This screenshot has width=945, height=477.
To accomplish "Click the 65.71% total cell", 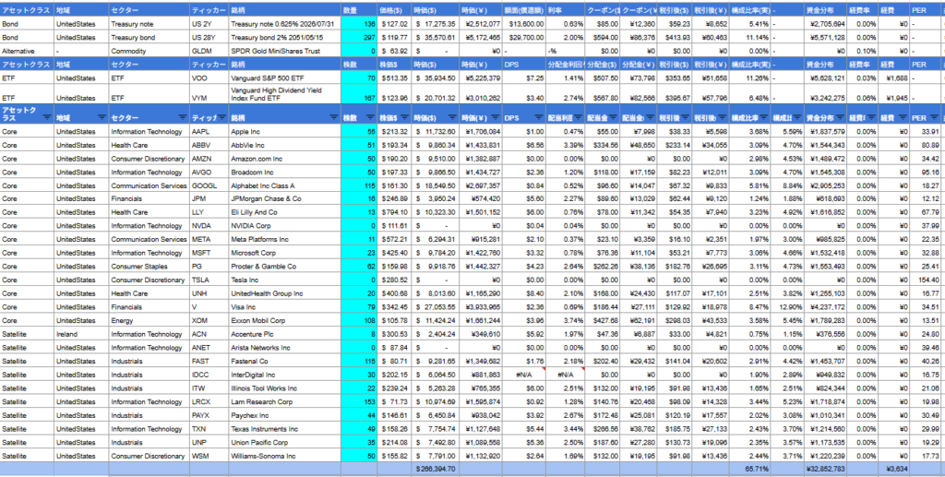I will click(x=749, y=469).
